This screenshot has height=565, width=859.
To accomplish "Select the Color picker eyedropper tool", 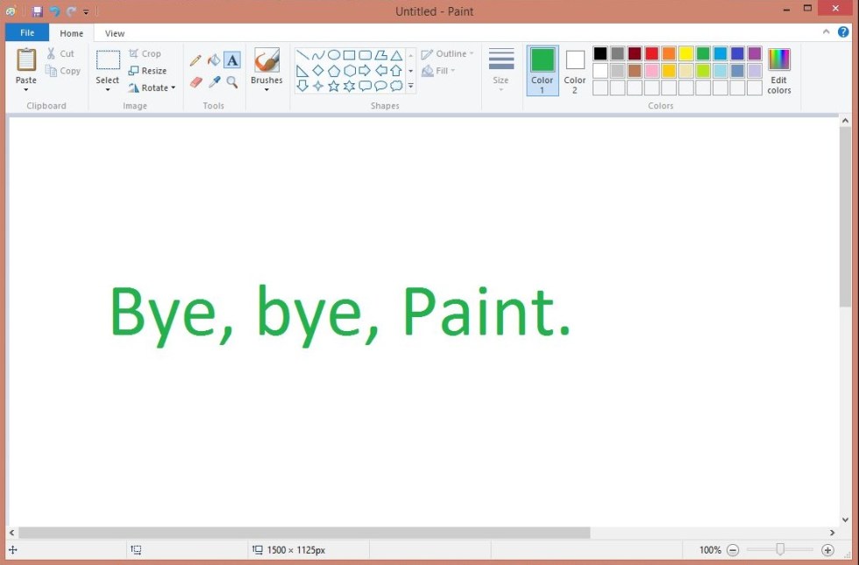I will pyautogui.click(x=214, y=82).
